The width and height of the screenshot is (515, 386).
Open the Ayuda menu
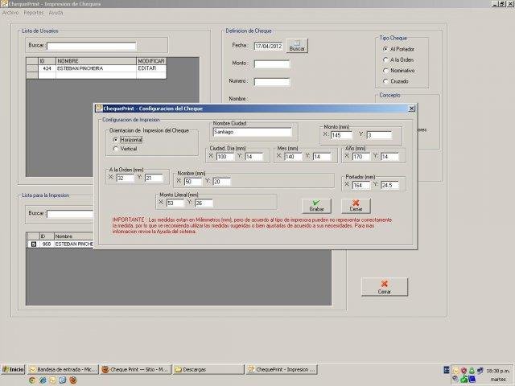pyautogui.click(x=56, y=13)
